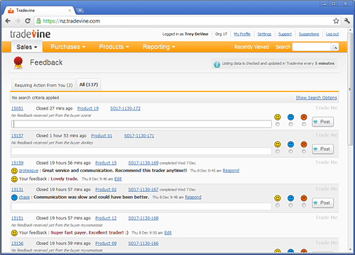Viewport: 355px width, 255px height.
Task: Click blue neutral smiley in row 15051
Action: 290,117
